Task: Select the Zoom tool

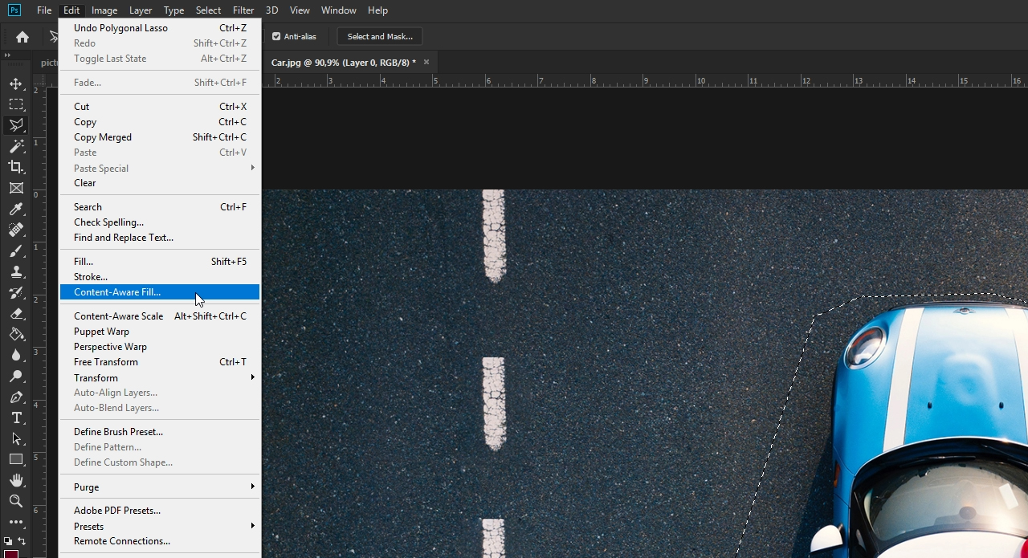Action: (16, 501)
